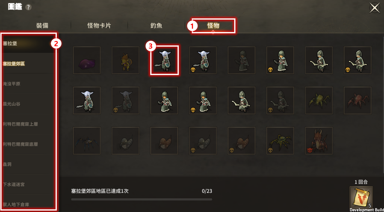Click the red boss scorpion monster
The width and height of the screenshot is (384, 212).
[x=319, y=141]
